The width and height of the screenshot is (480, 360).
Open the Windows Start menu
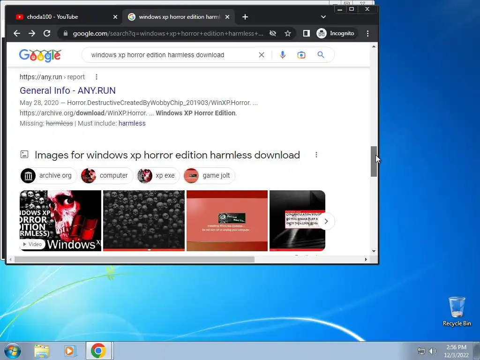(13, 351)
